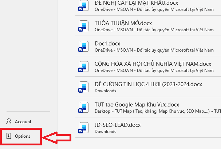Click the Word icon next to THỎA THUẬN MỞ.docx
This screenshot has height=149, width=221.
point(83,26)
